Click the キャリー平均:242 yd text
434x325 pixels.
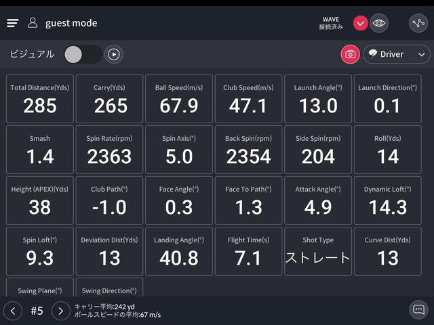coord(104,307)
